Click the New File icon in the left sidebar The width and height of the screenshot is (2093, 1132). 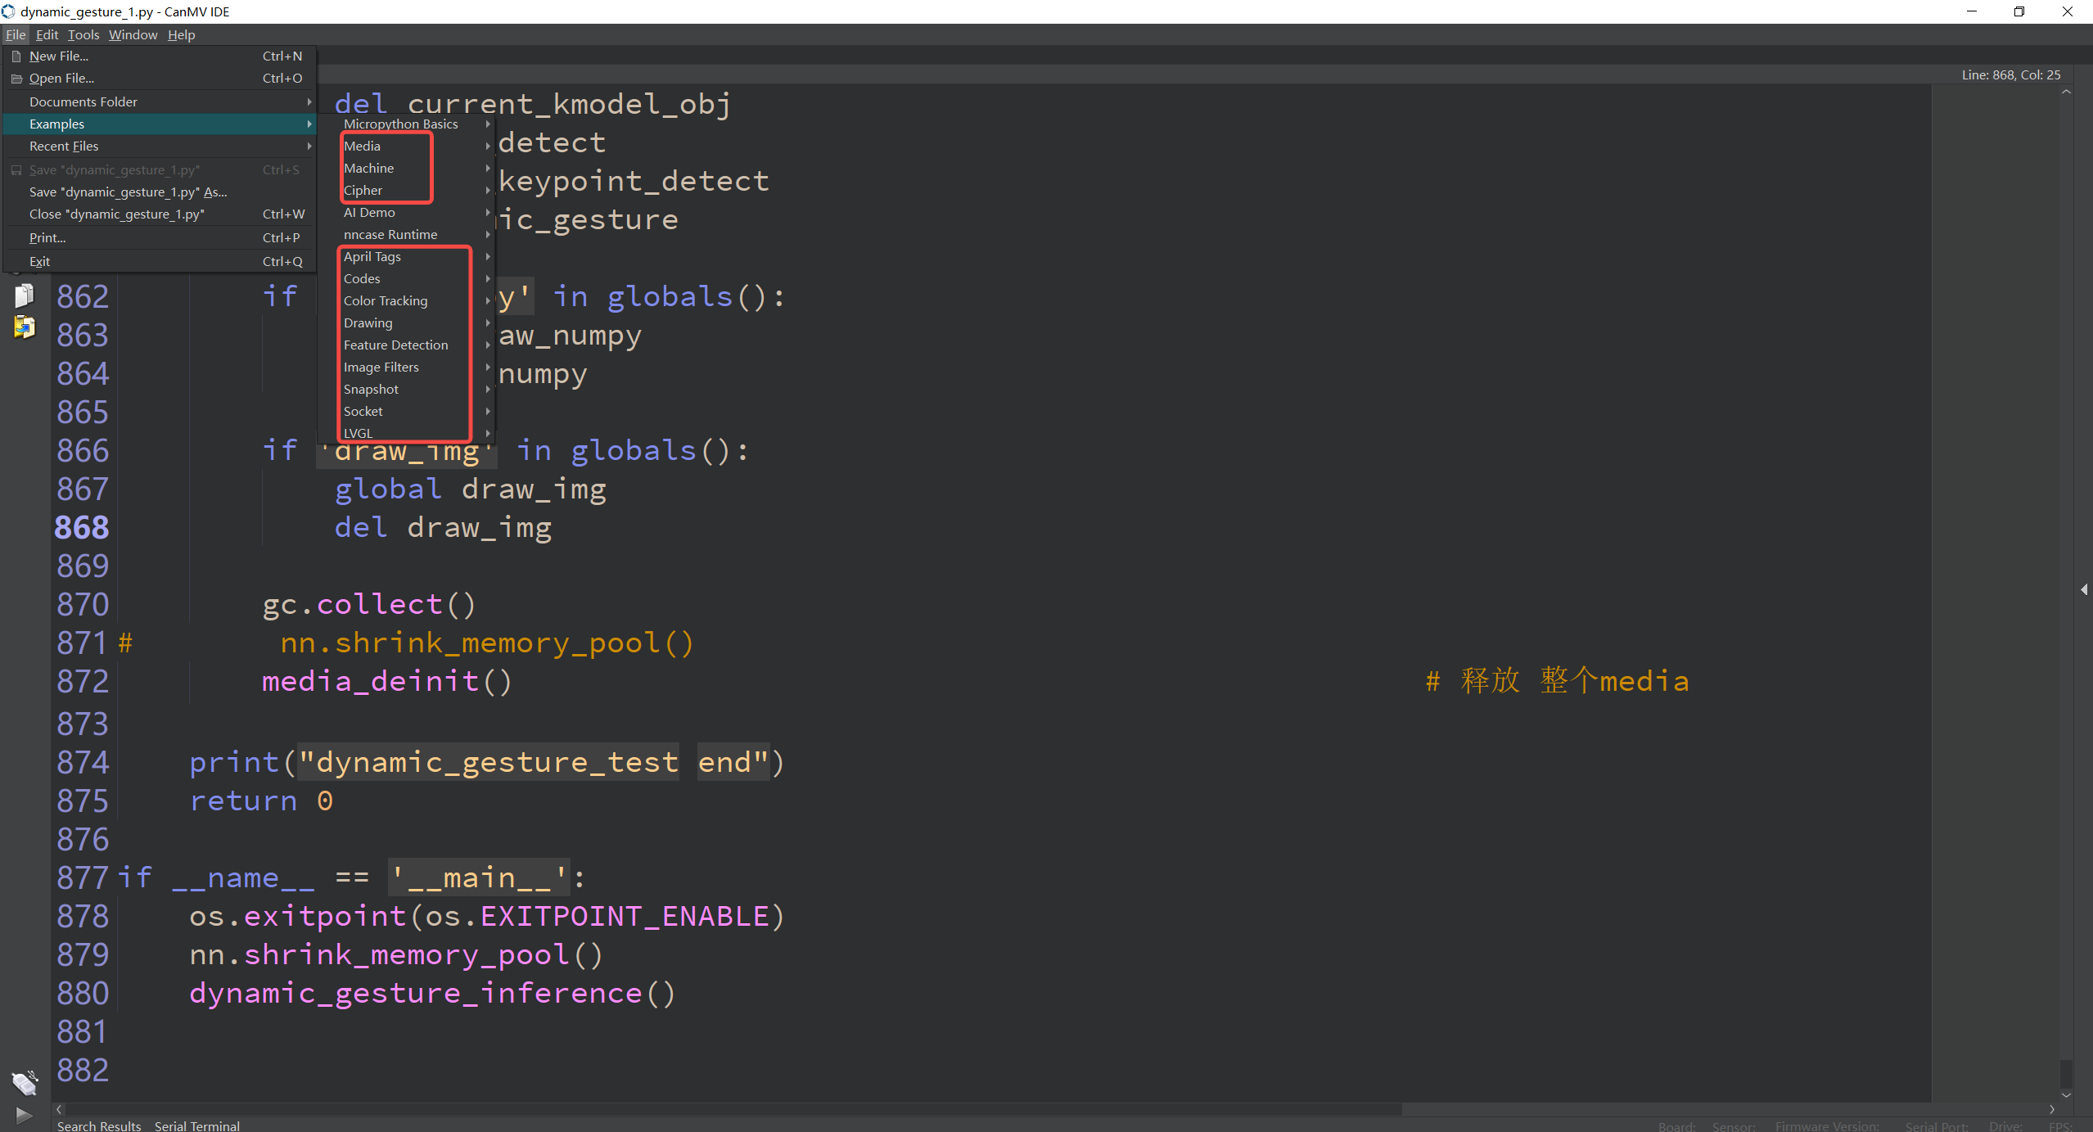[24, 295]
